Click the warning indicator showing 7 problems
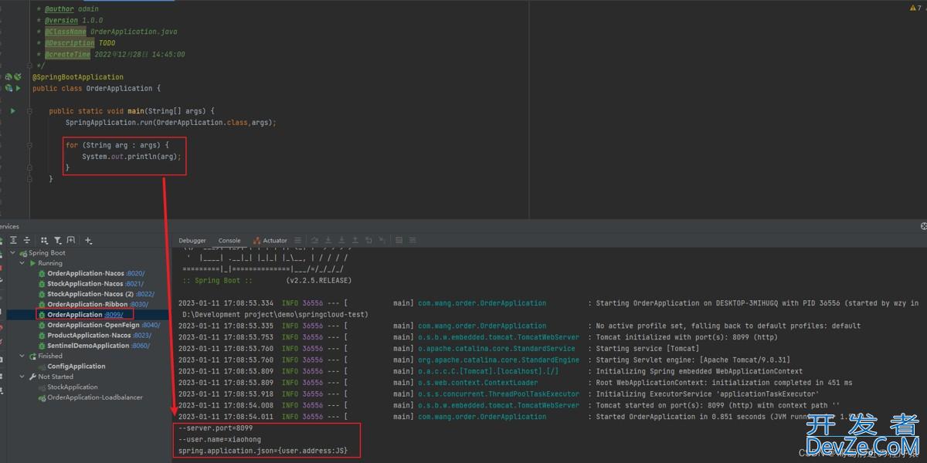Viewport: 927px width, 463px height. click(915, 8)
